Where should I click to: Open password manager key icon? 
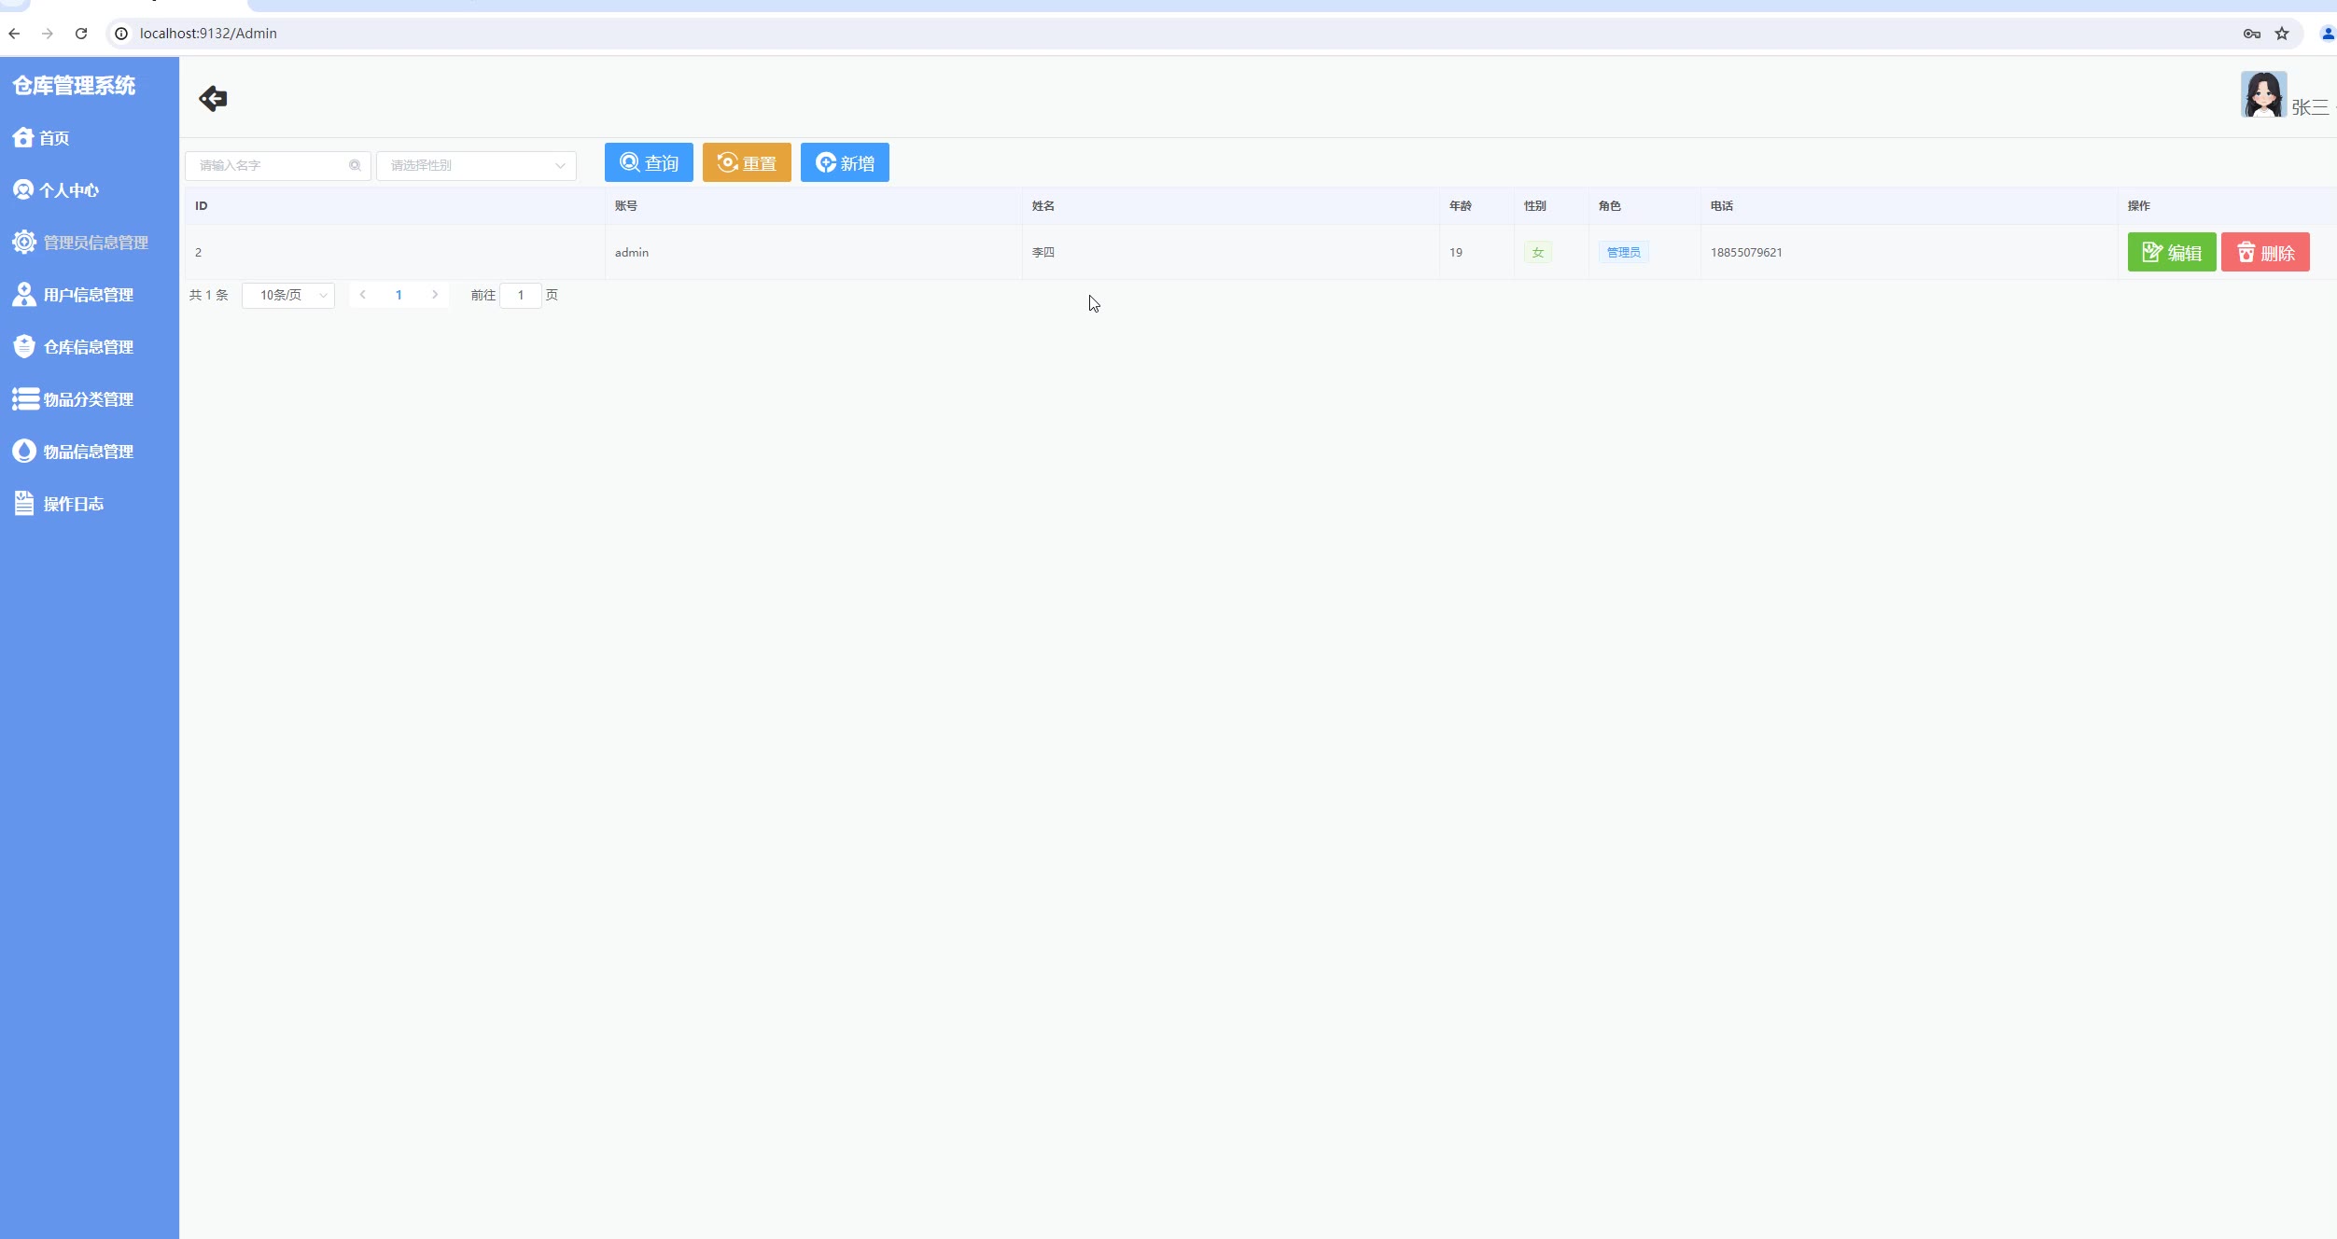tap(2251, 34)
